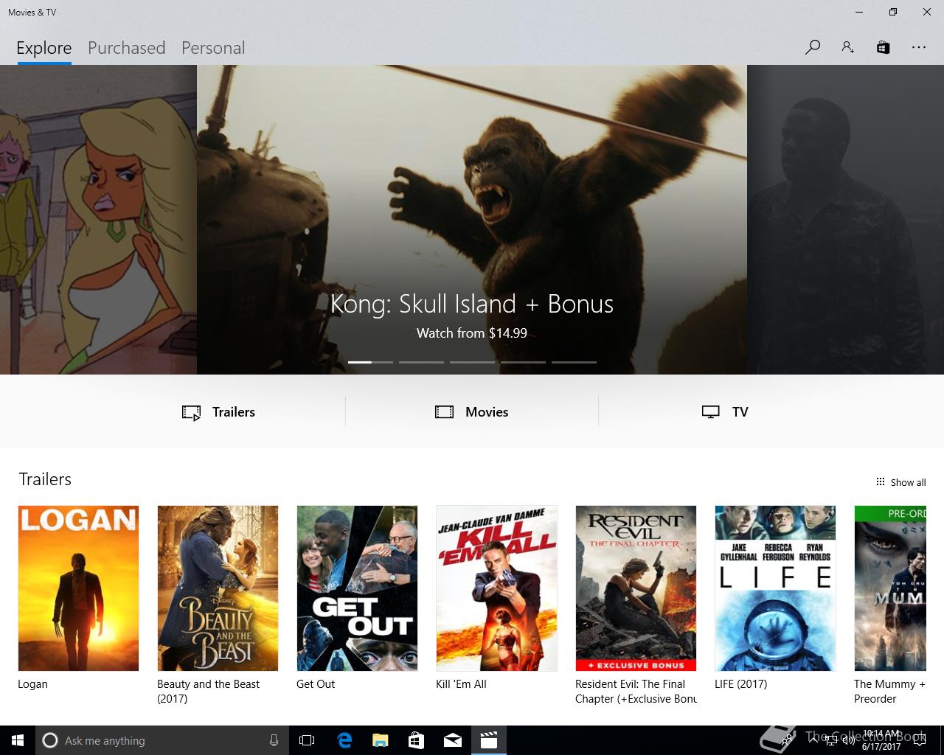Open Task View from taskbar

[x=307, y=740]
